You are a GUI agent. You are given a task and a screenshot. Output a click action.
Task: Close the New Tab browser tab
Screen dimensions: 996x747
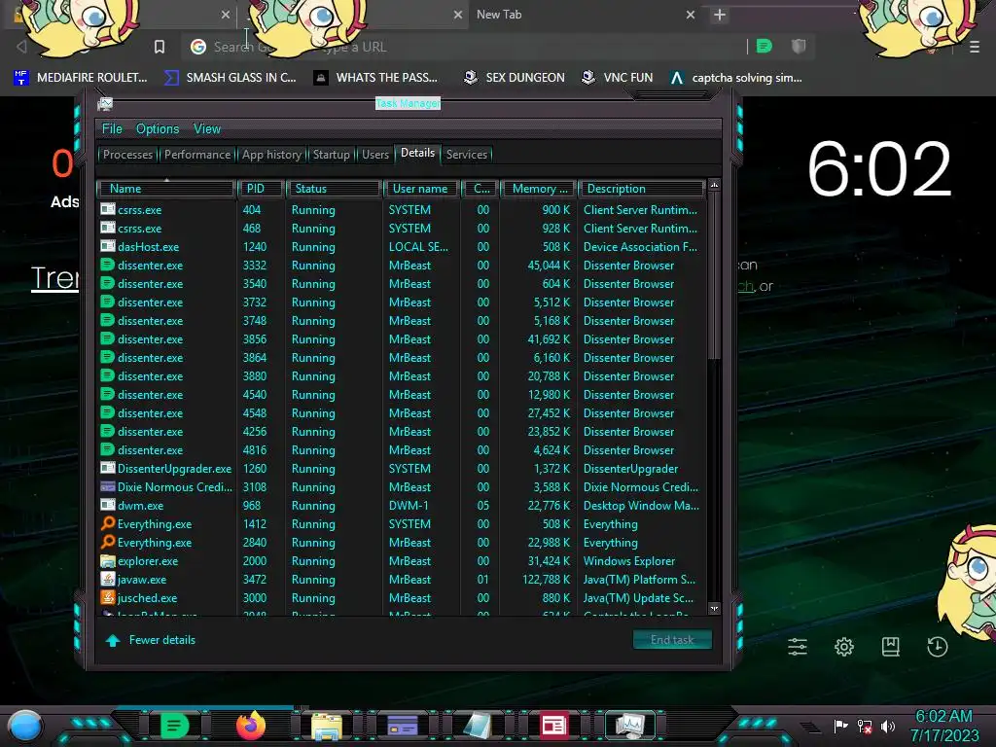tap(691, 15)
